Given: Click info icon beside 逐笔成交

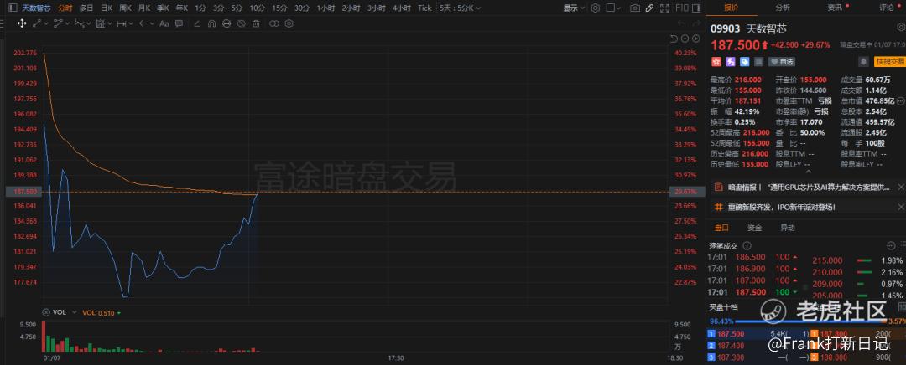Looking at the screenshot, I should click(x=747, y=245).
